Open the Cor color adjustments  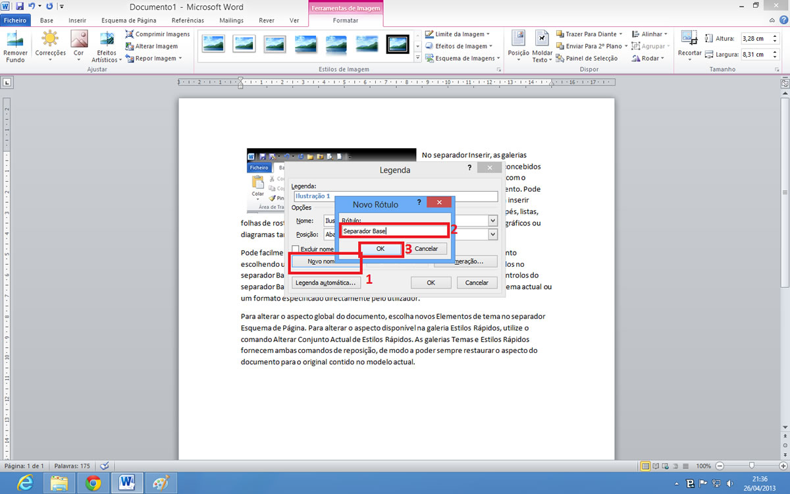click(x=79, y=47)
